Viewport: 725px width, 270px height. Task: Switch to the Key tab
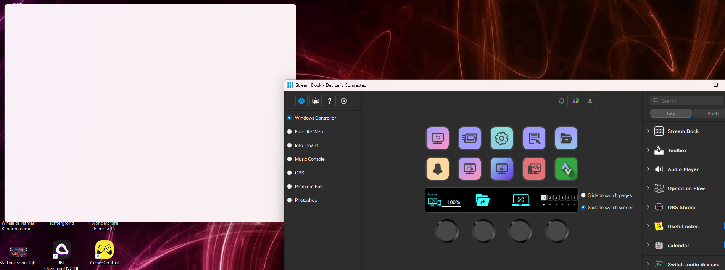pyautogui.click(x=671, y=113)
